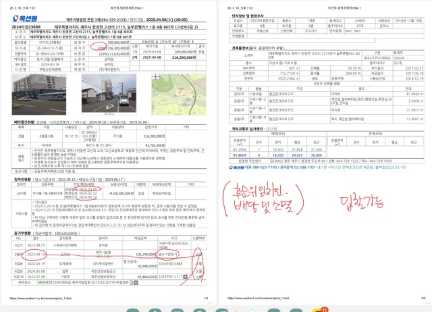Viewport: 432px width, 312px height.
Task: Click the page one footer URL
Action: tap(40, 298)
